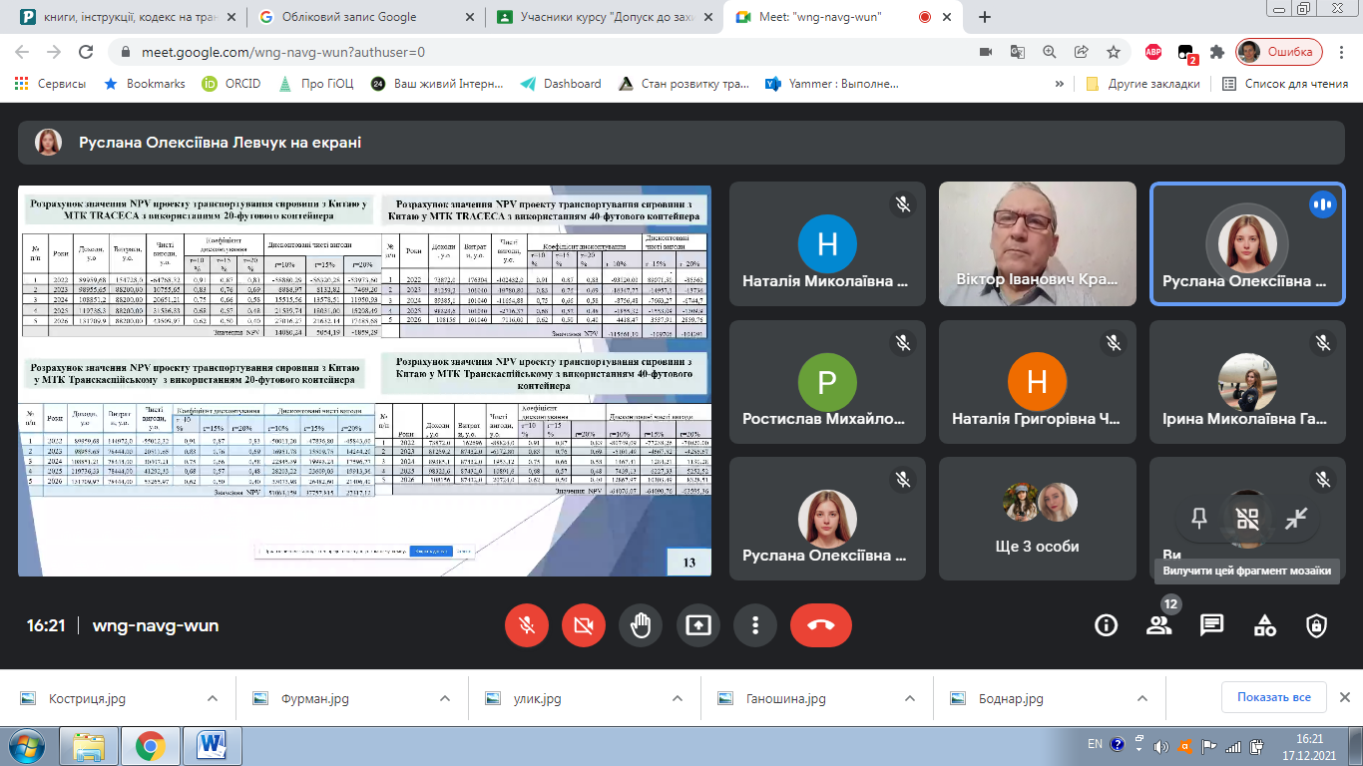Open the chat with everyone icon
The width and height of the screenshot is (1363, 766).
click(1211, 625)
